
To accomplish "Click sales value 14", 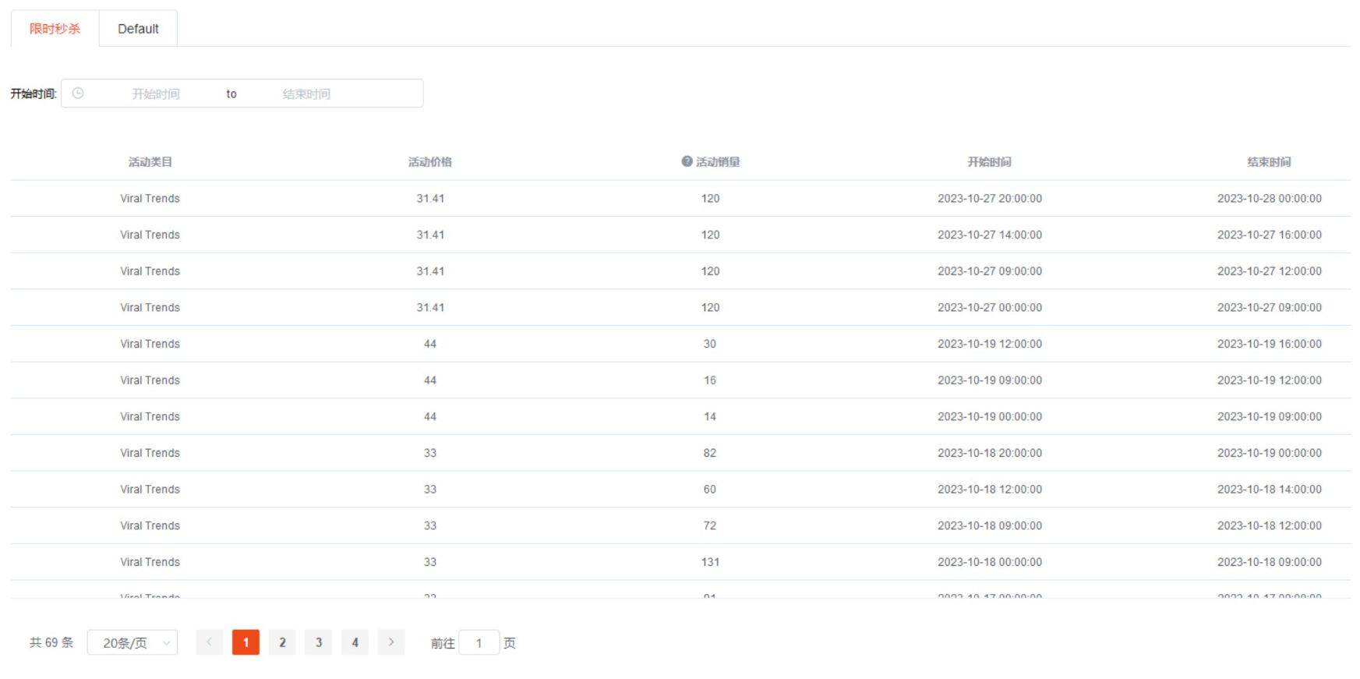I will point(710,417).
